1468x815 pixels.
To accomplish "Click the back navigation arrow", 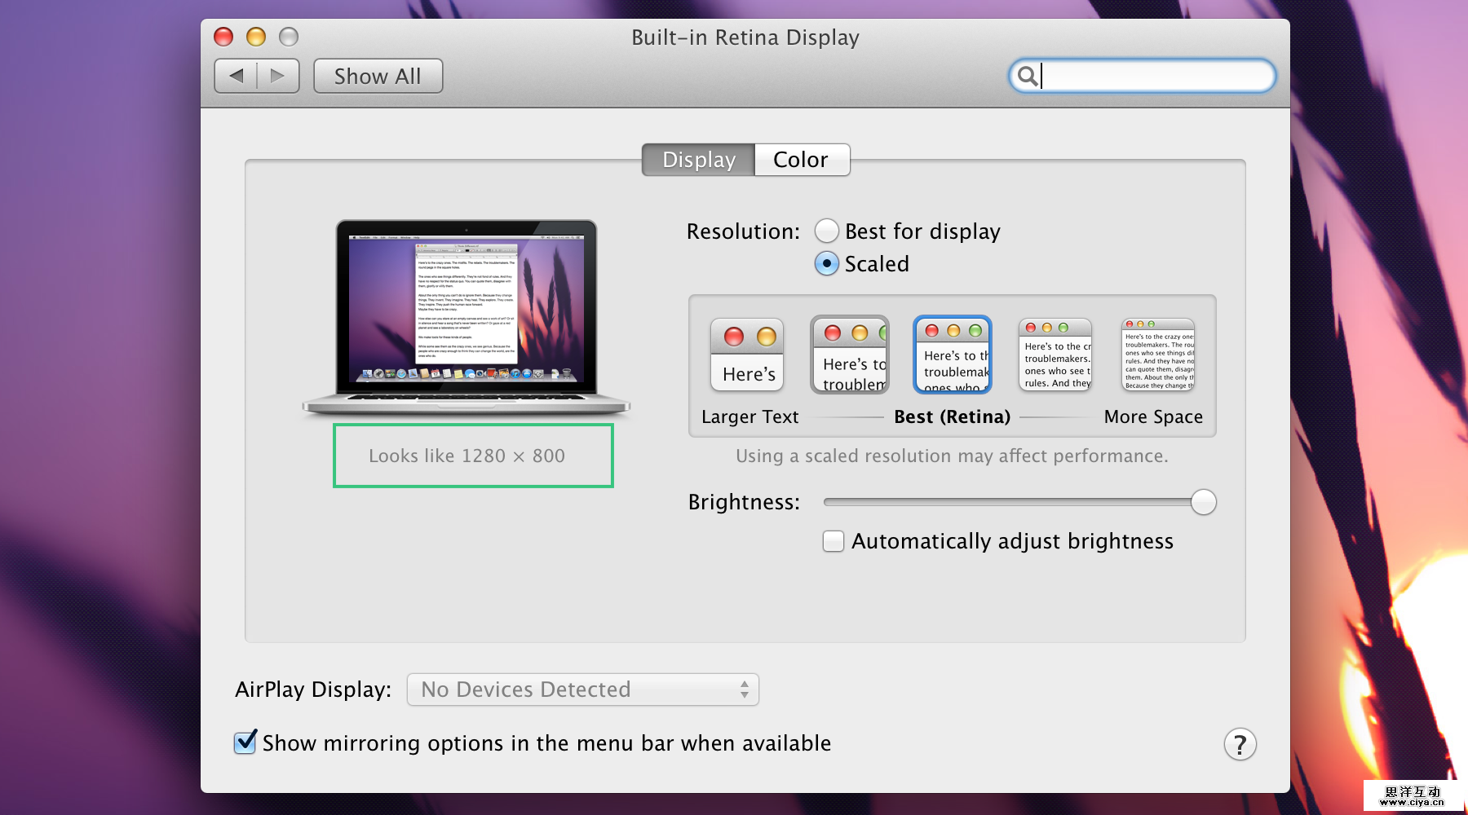I will tap(237, 76).
